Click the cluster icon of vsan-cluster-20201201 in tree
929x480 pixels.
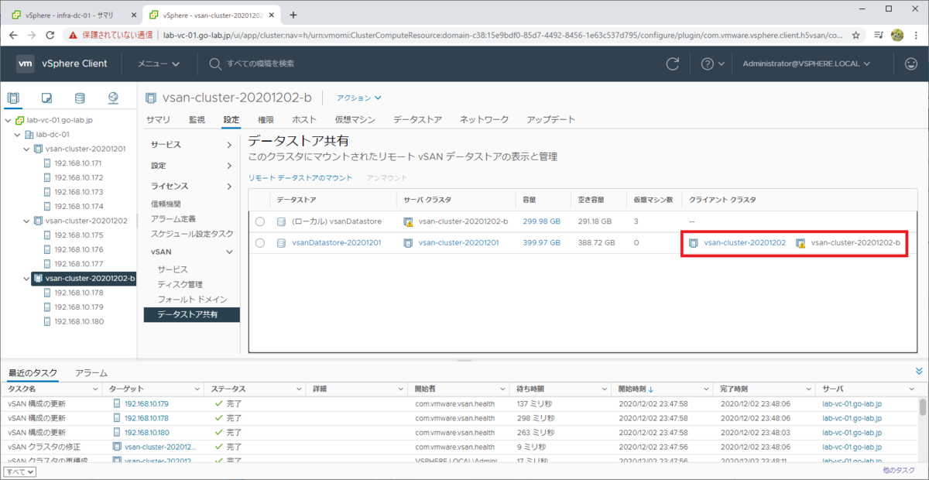[39, 149]
